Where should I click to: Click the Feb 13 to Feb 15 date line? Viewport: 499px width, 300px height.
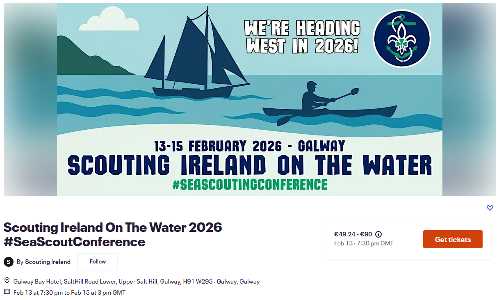coord(69,293)
